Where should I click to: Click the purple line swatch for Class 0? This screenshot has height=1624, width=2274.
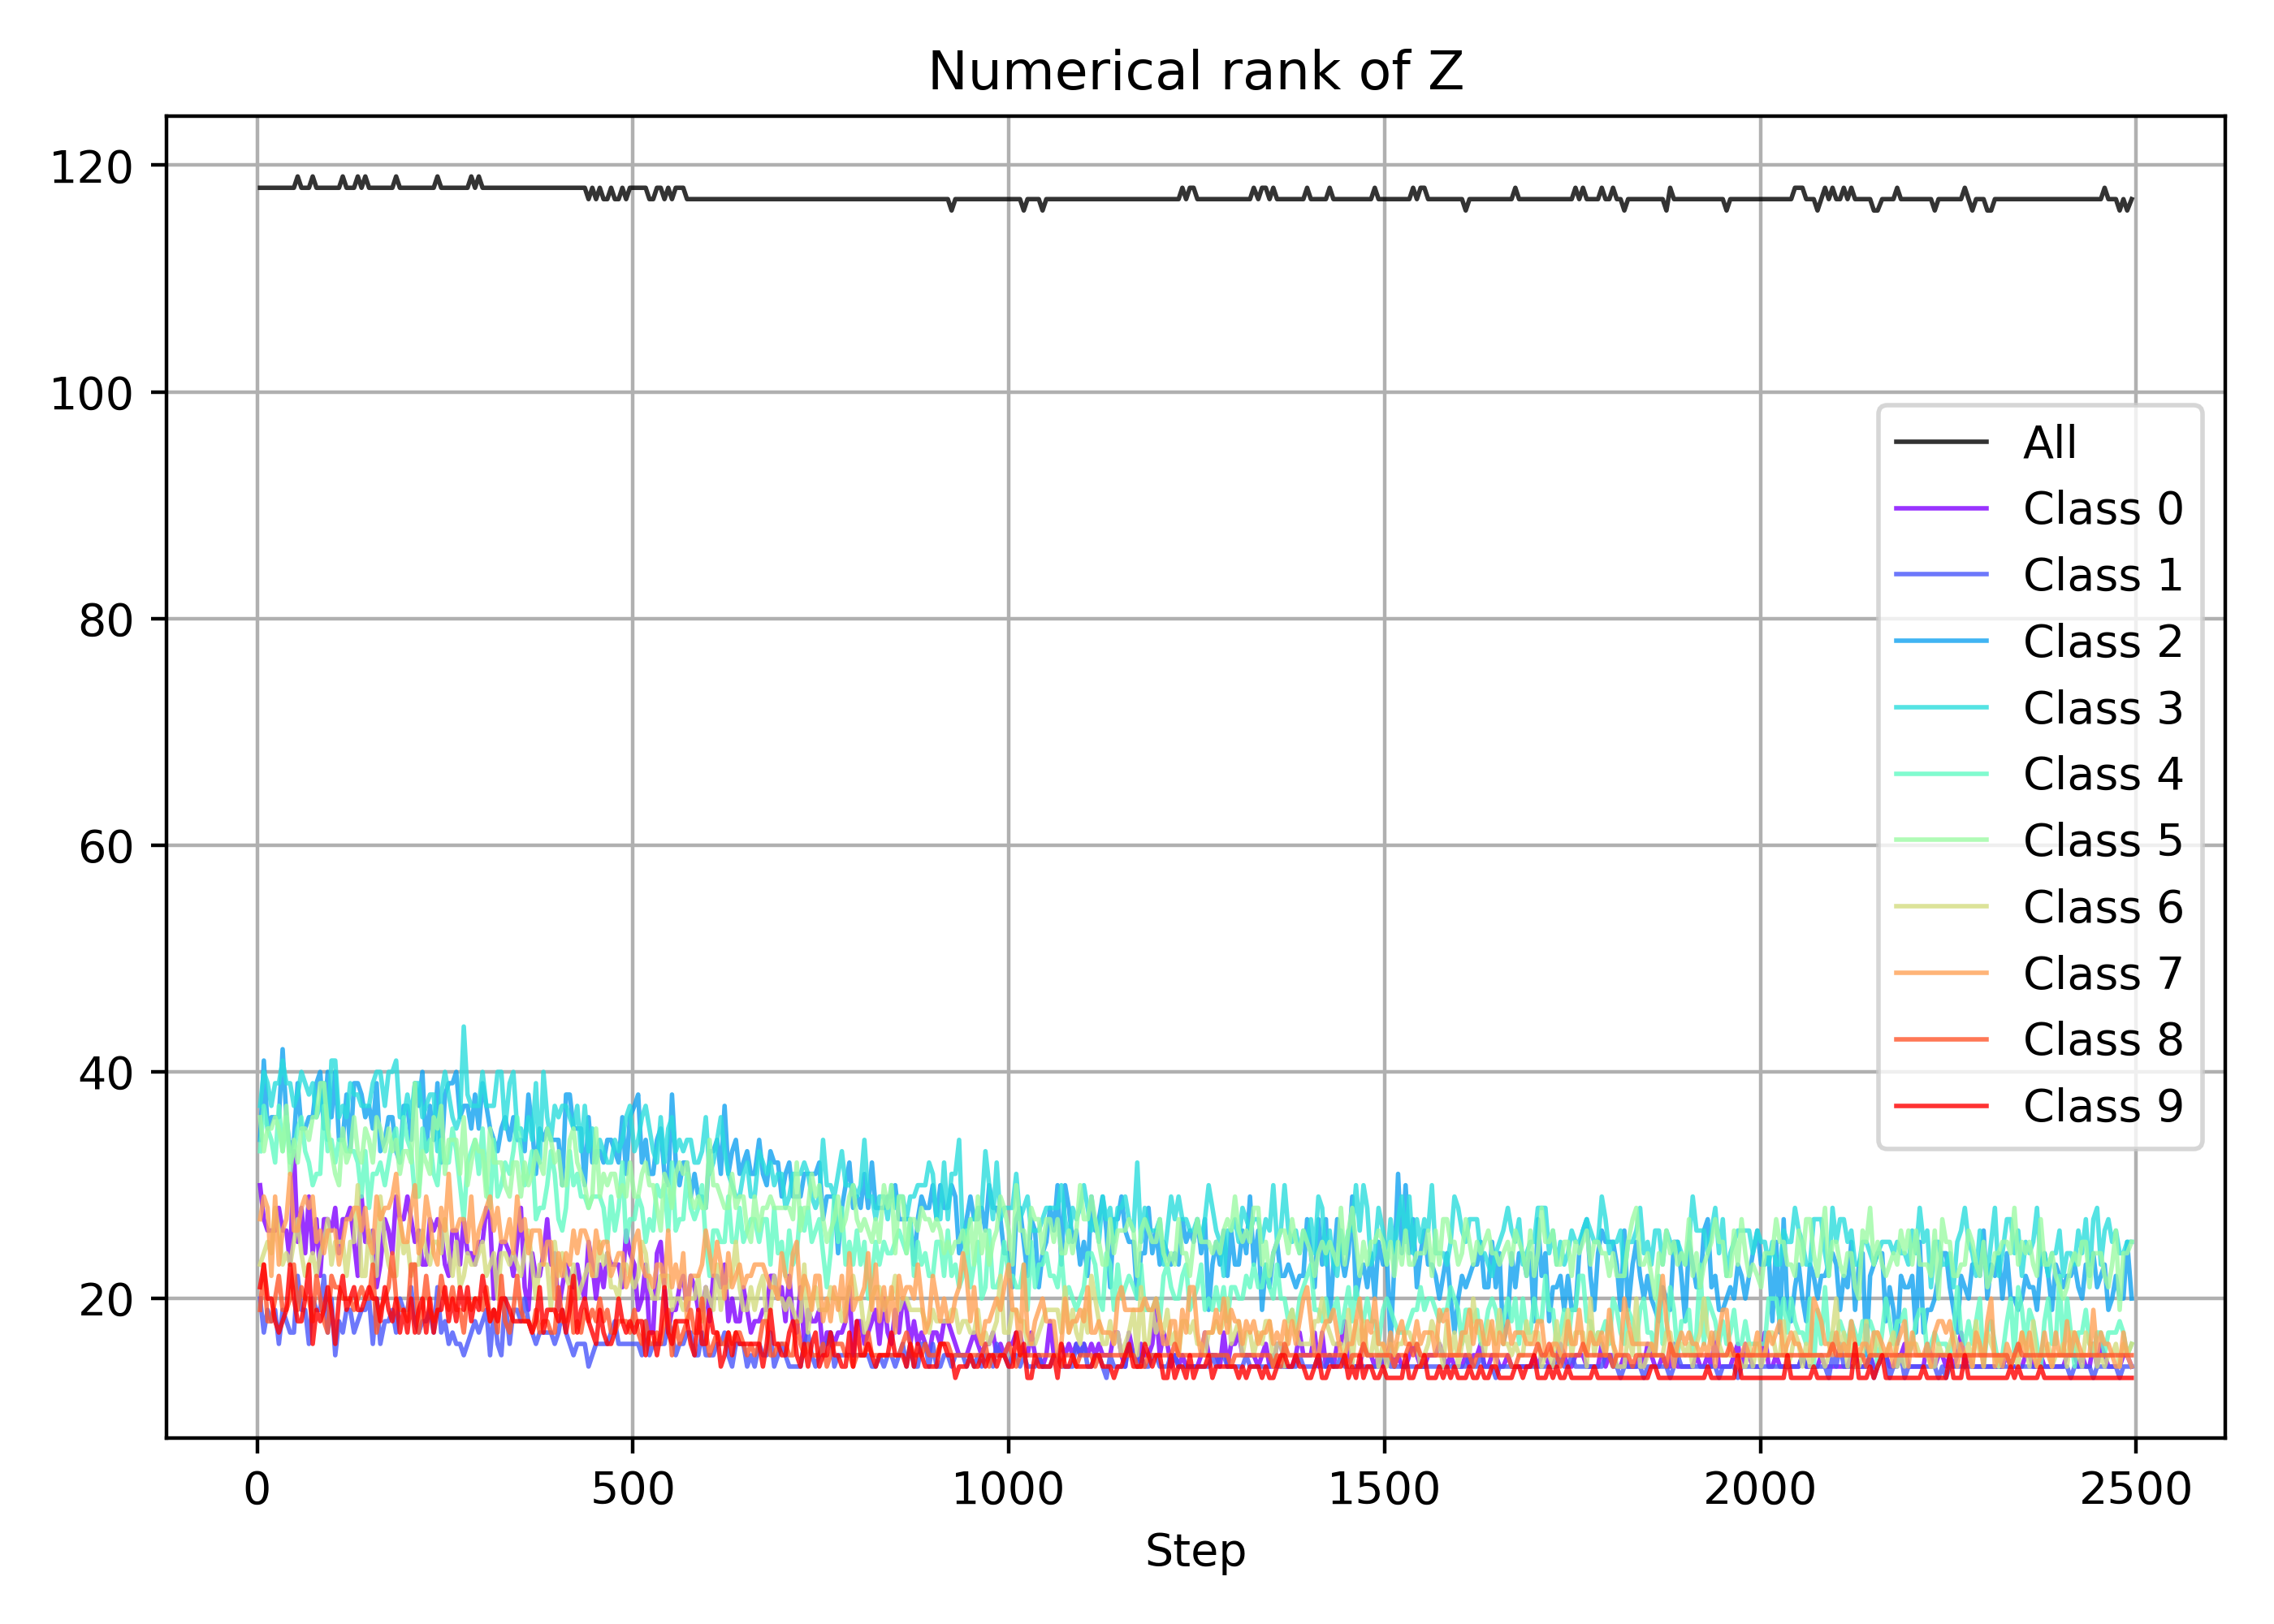(1941, 508)
